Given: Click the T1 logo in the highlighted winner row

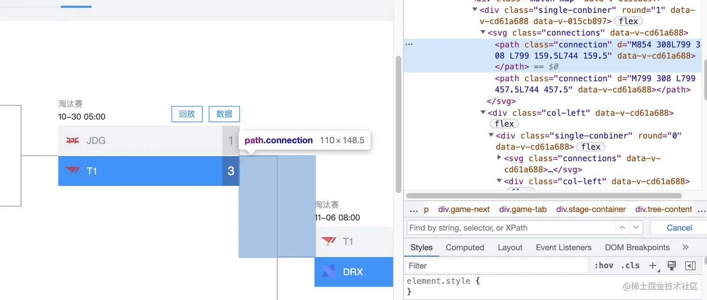Looking at the screenshot, I should click(x=72, y=171).
